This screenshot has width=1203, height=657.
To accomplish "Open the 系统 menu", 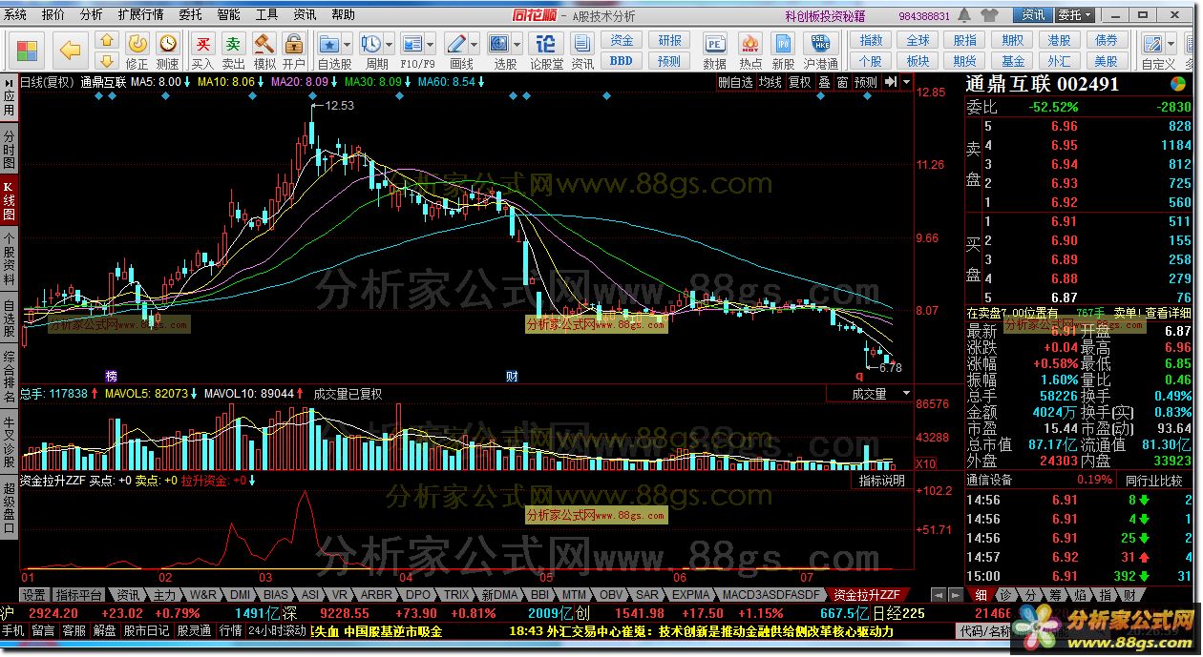I will pyautogui.click(x=15, y=15).
